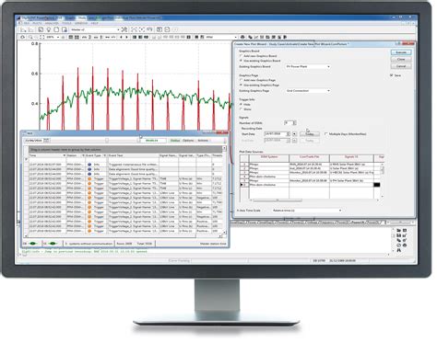Viewport: 437px width, 343px height.
Task: Click the light bulb icon in toolbar
Action: [x=49, y=29]
